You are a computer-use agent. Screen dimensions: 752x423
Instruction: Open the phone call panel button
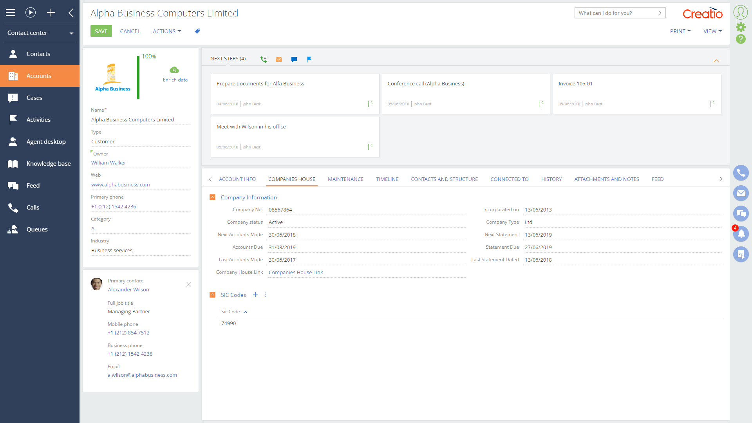pyautogui.click(x=741, y=173)
